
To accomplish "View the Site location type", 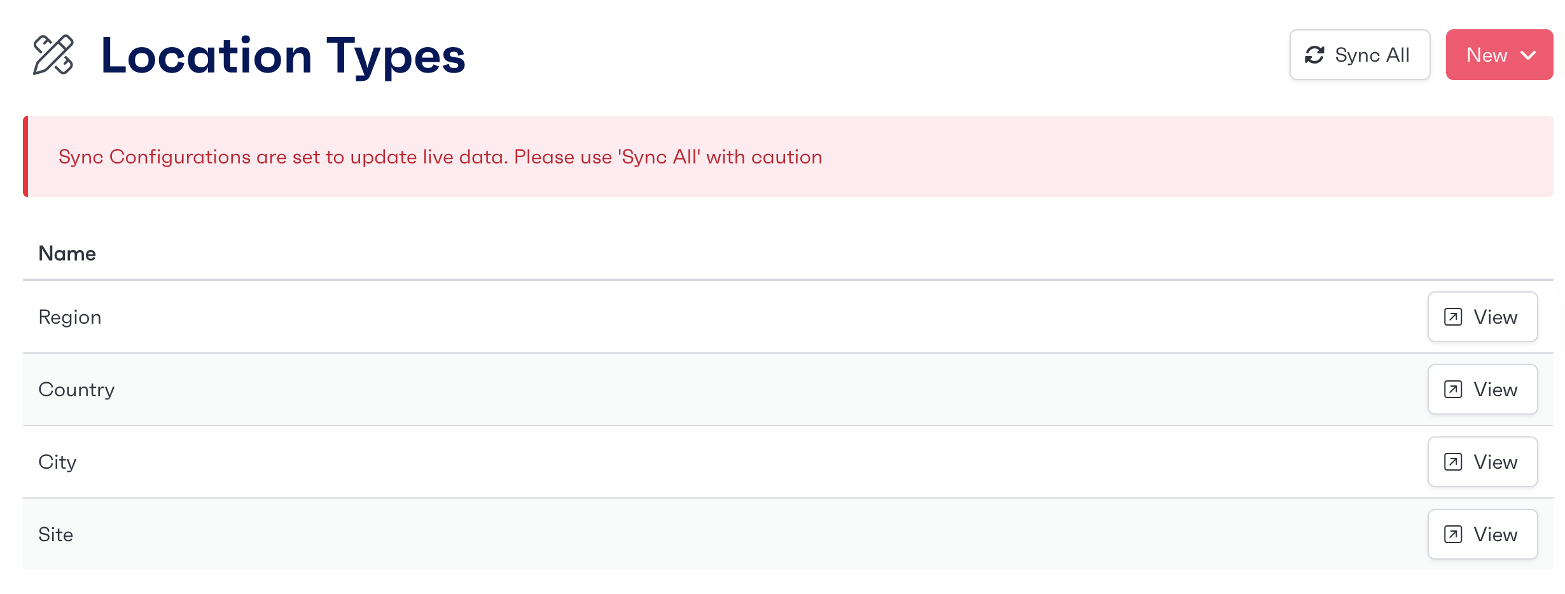I will (1482, 534).
